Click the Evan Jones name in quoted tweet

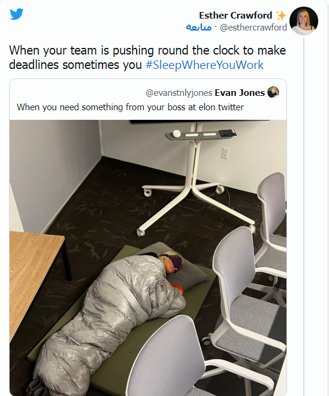click(240, 93)
